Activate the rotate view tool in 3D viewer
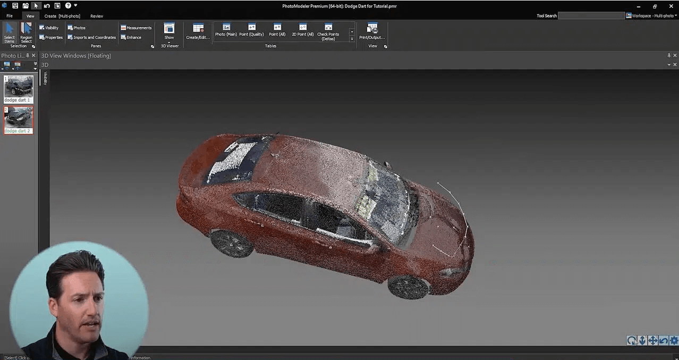Screen dimensions: 679x360 click(631, 340)
